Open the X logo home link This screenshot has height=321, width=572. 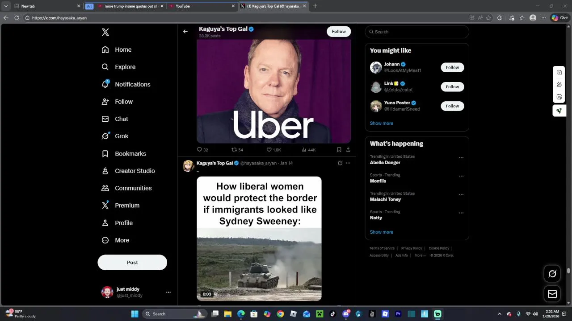point(105,32)
